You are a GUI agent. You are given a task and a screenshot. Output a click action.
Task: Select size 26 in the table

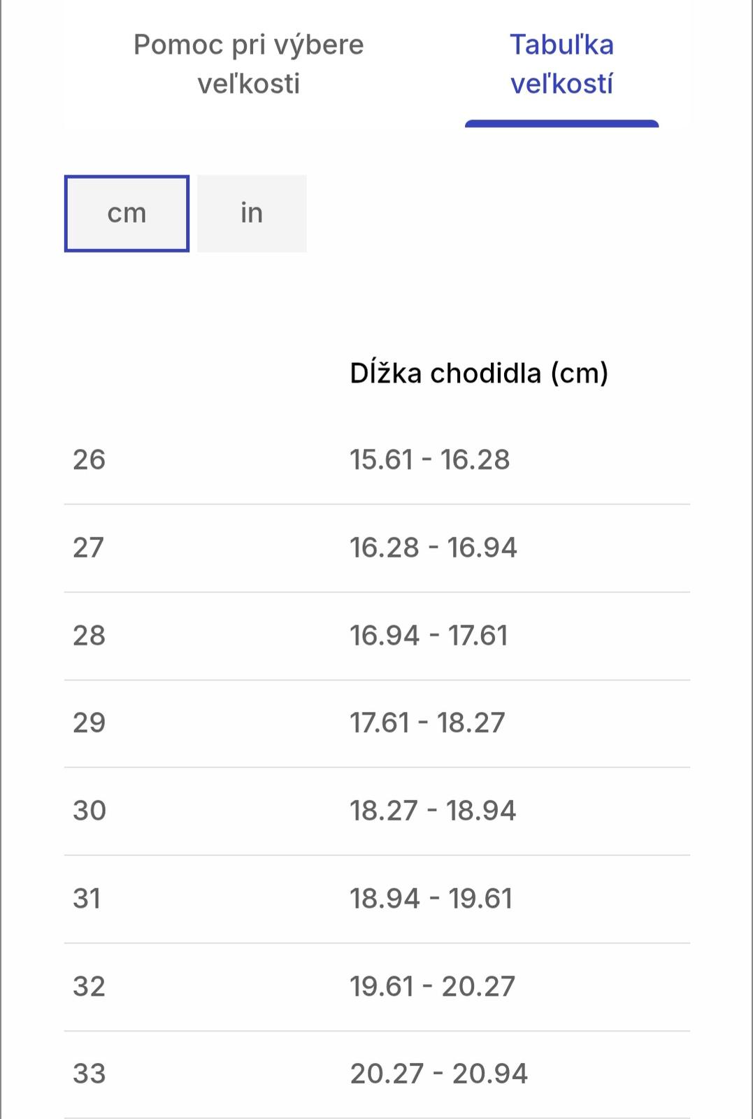pyautogui.click(x=89, y=460)
